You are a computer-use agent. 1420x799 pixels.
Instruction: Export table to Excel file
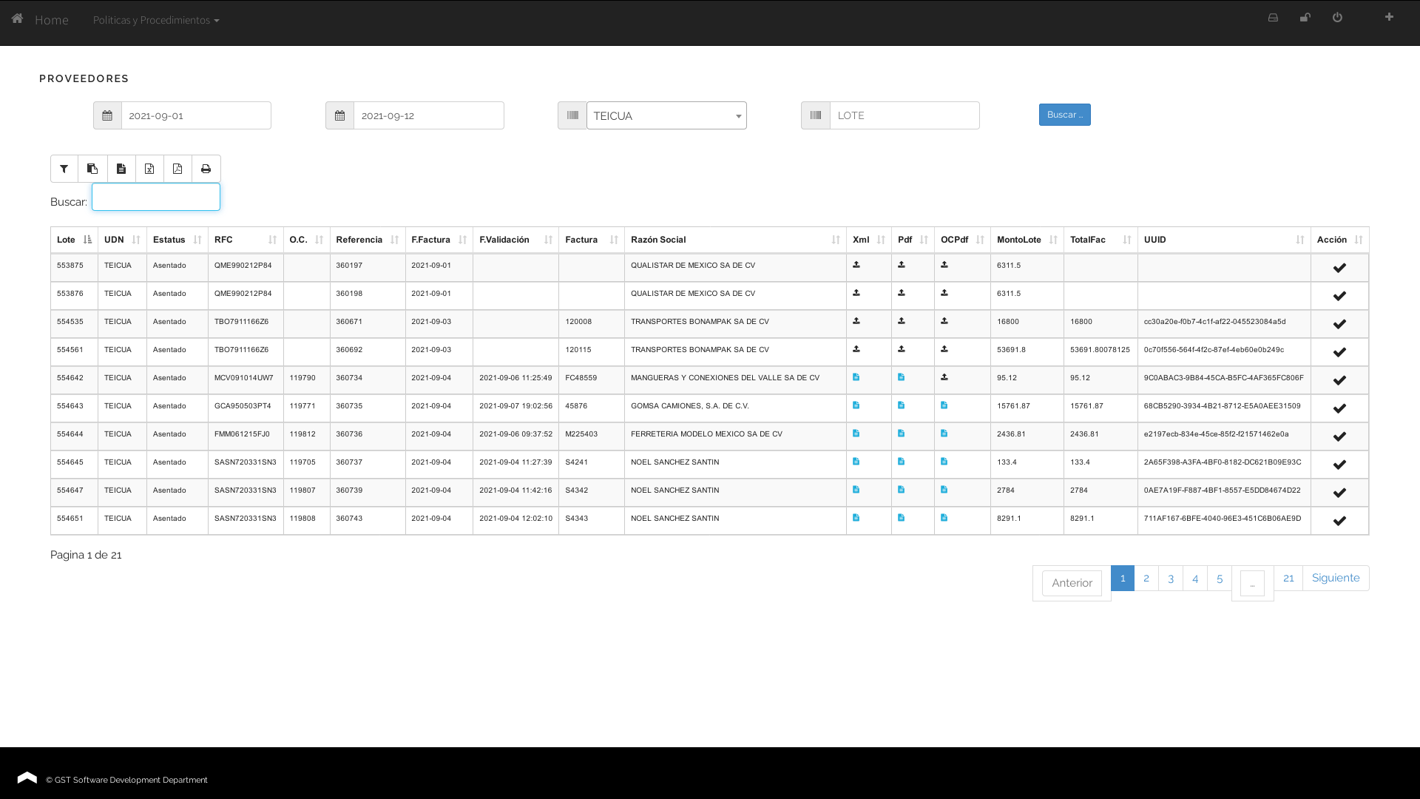pyautogui.click(x=149, y=169)
